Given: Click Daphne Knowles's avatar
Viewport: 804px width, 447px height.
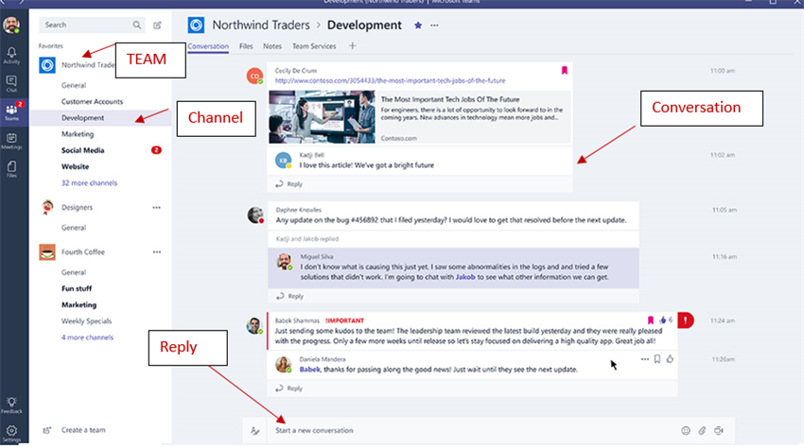Looking at the screenshot, I should point(255,215).
